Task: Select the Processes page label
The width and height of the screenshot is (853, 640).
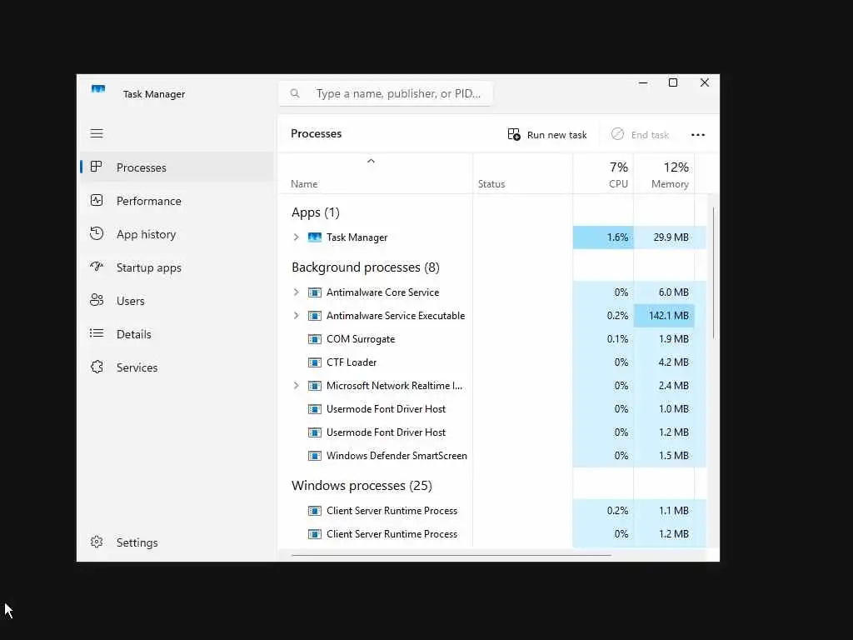Action: tap(142, 167)
